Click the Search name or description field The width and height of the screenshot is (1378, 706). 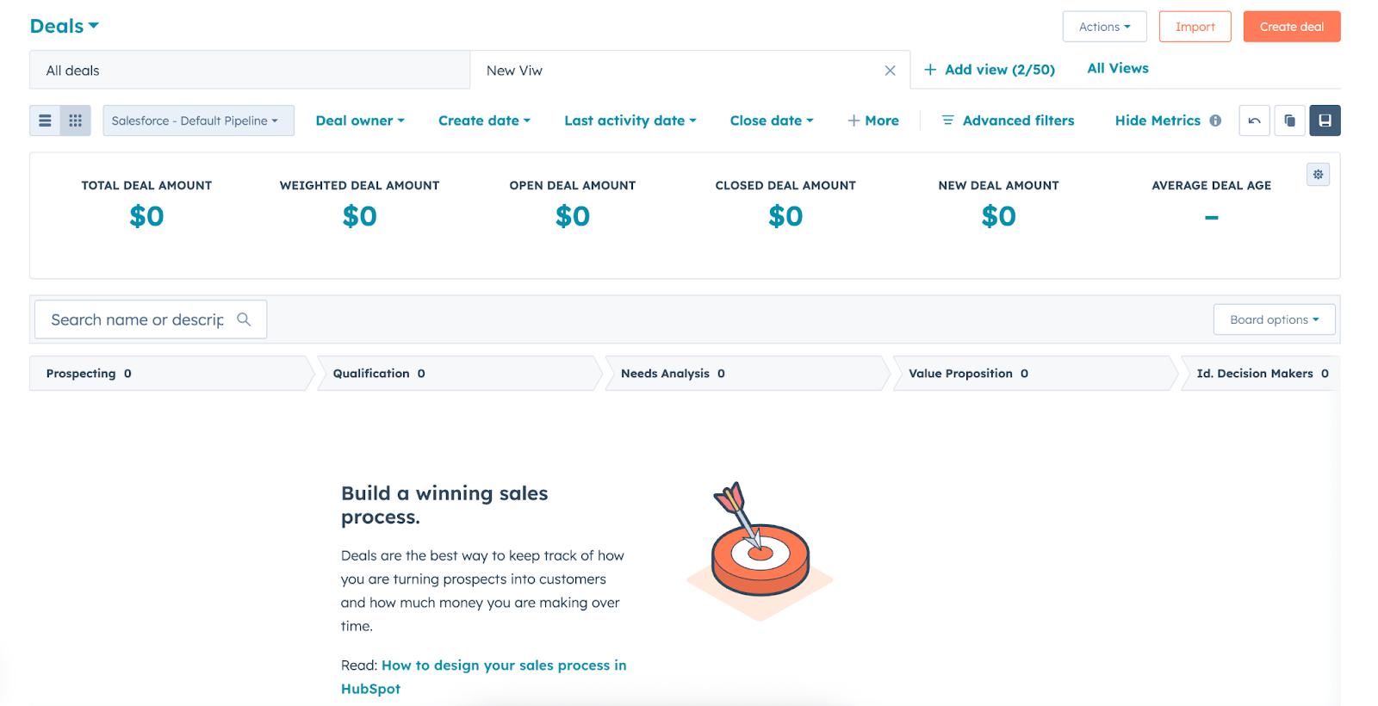[x=151, y=319]
